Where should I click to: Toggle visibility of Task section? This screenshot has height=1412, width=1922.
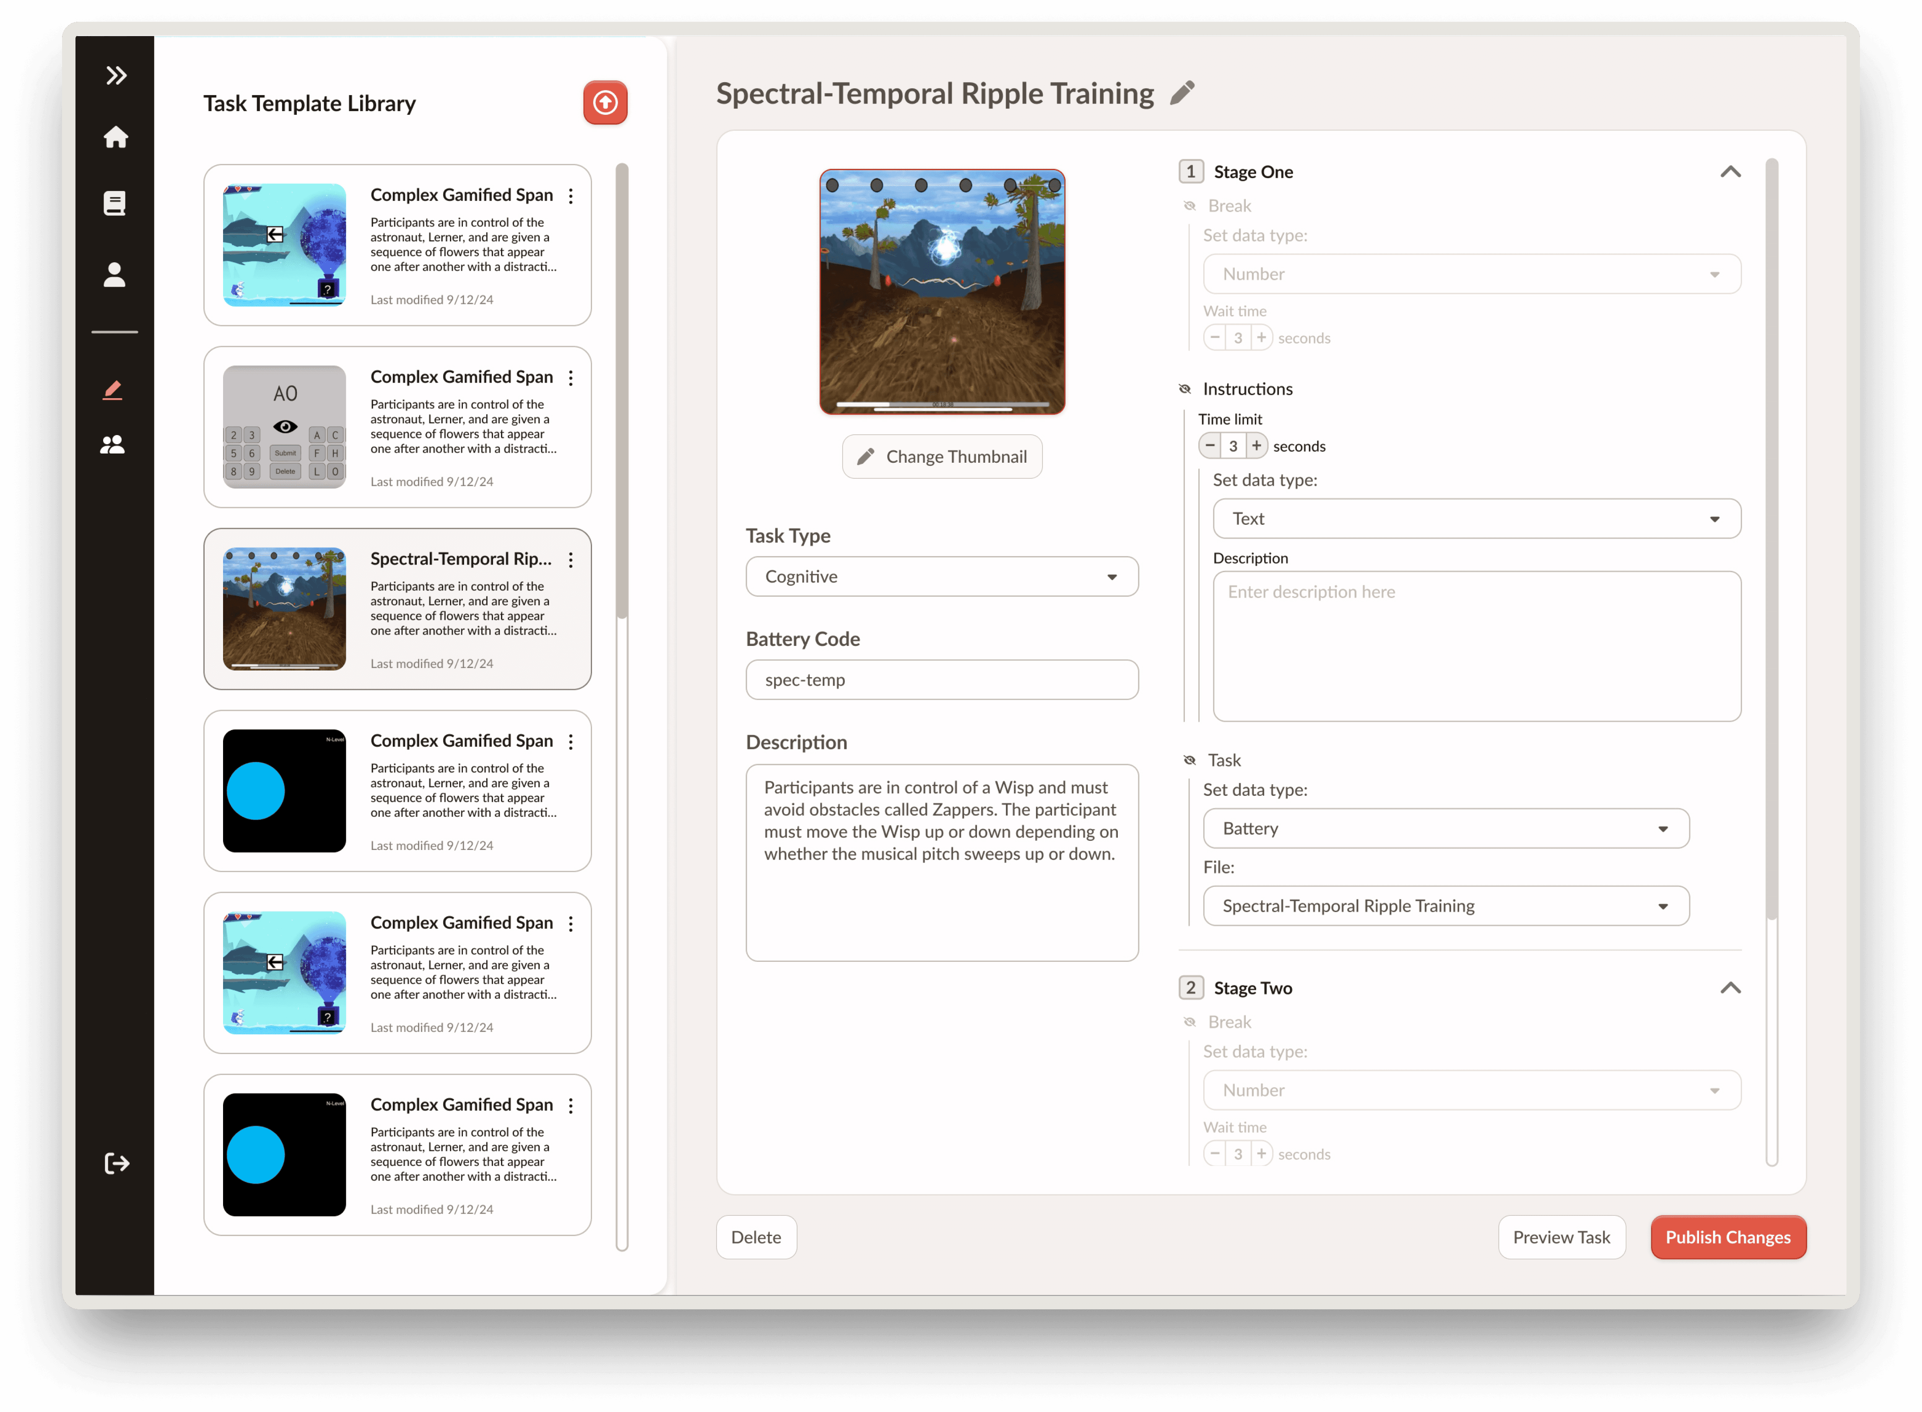point(1188,760)
